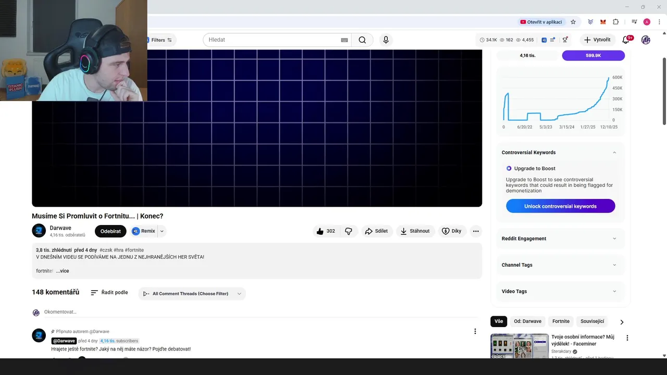This screenshot has width=667, height=375.
Task: Activate voice search microphone
Action: coord(386,40)
